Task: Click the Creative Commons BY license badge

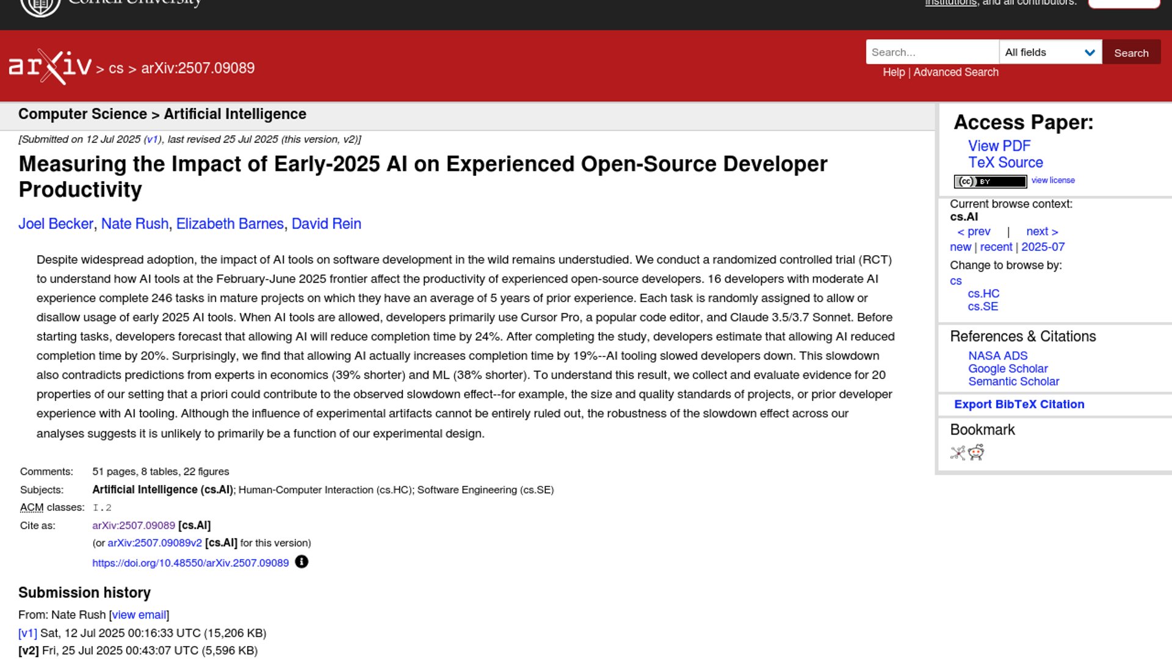Action: click(989, 181)
